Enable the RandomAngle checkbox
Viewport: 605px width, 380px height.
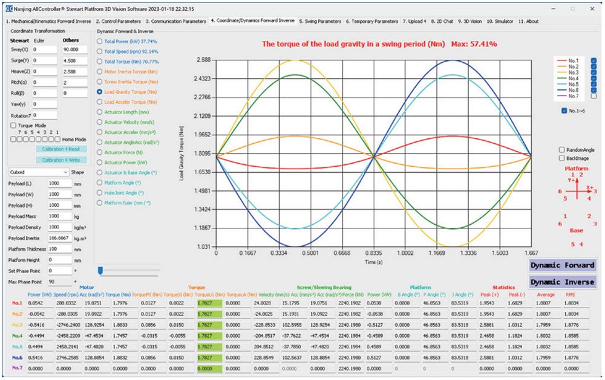click(x=561, y=150)
